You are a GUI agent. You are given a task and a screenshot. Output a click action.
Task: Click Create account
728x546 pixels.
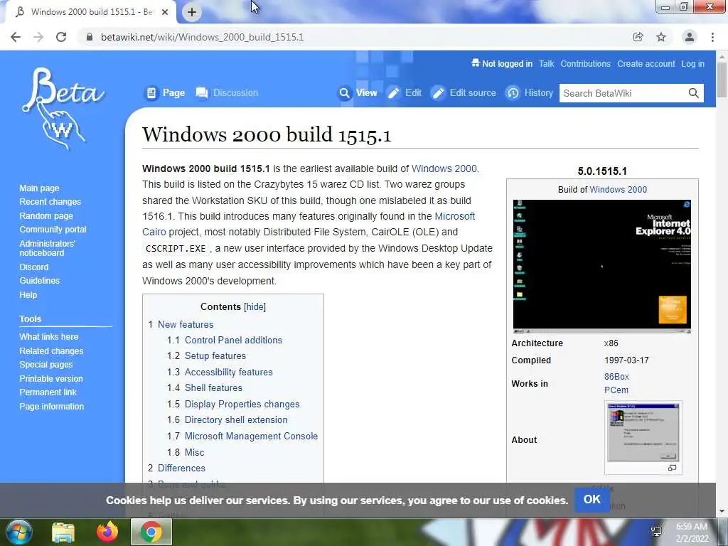646,64
